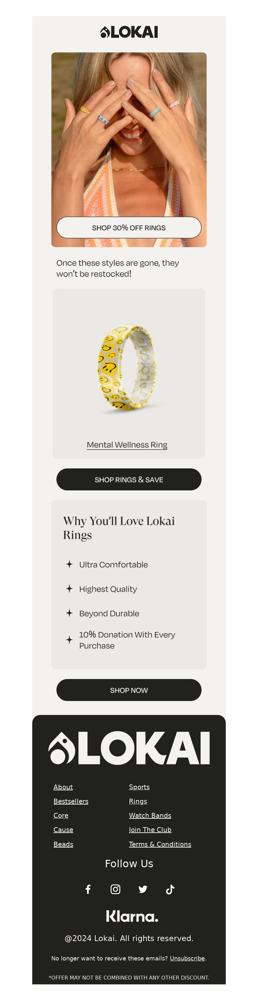Image resolution: width=258 pixels, height=997 pixels.
Task: Open the Facebook social icon
Action: (88, 889)
